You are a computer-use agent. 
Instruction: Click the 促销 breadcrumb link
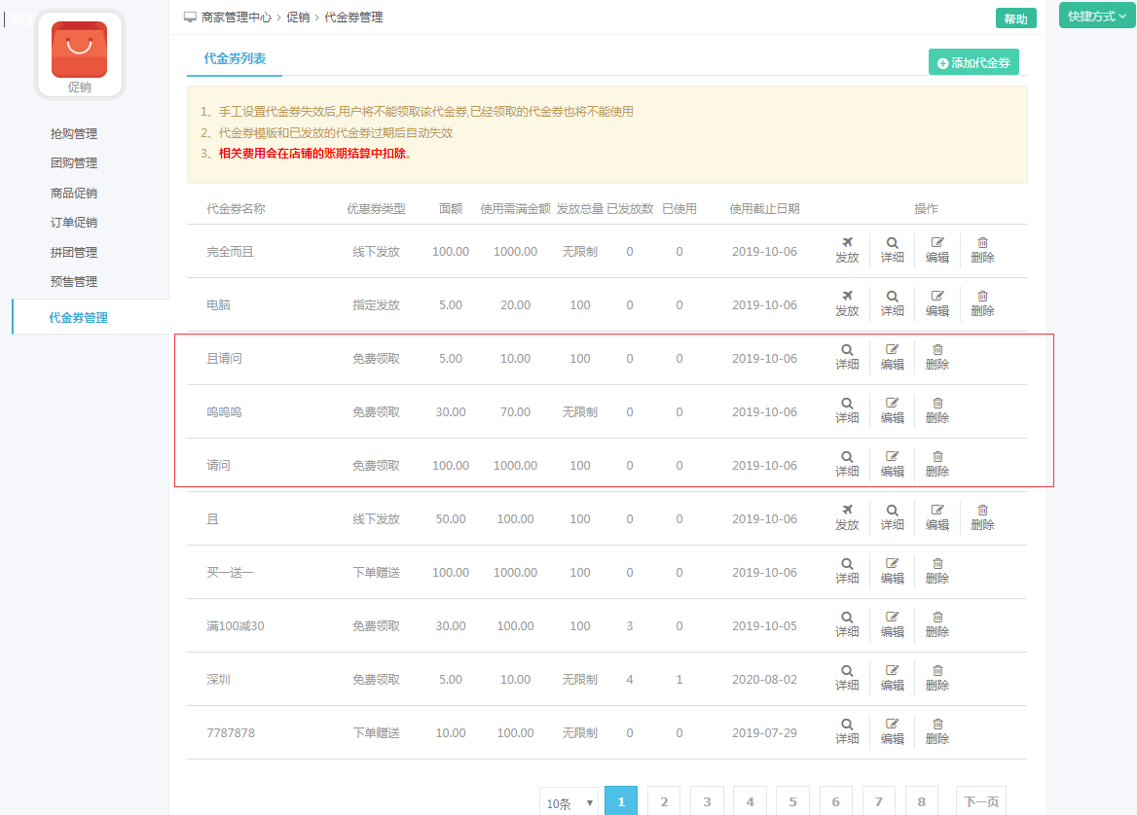[298, 18]
